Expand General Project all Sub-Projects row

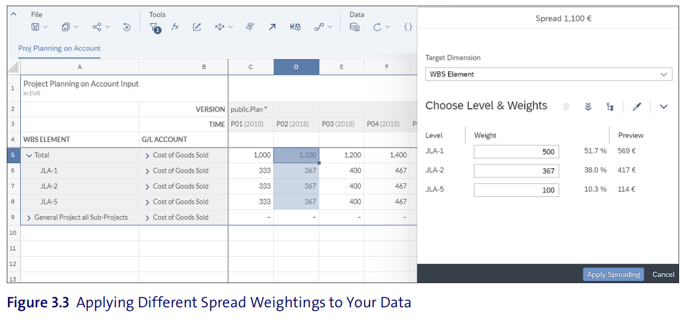click(29, 217)
